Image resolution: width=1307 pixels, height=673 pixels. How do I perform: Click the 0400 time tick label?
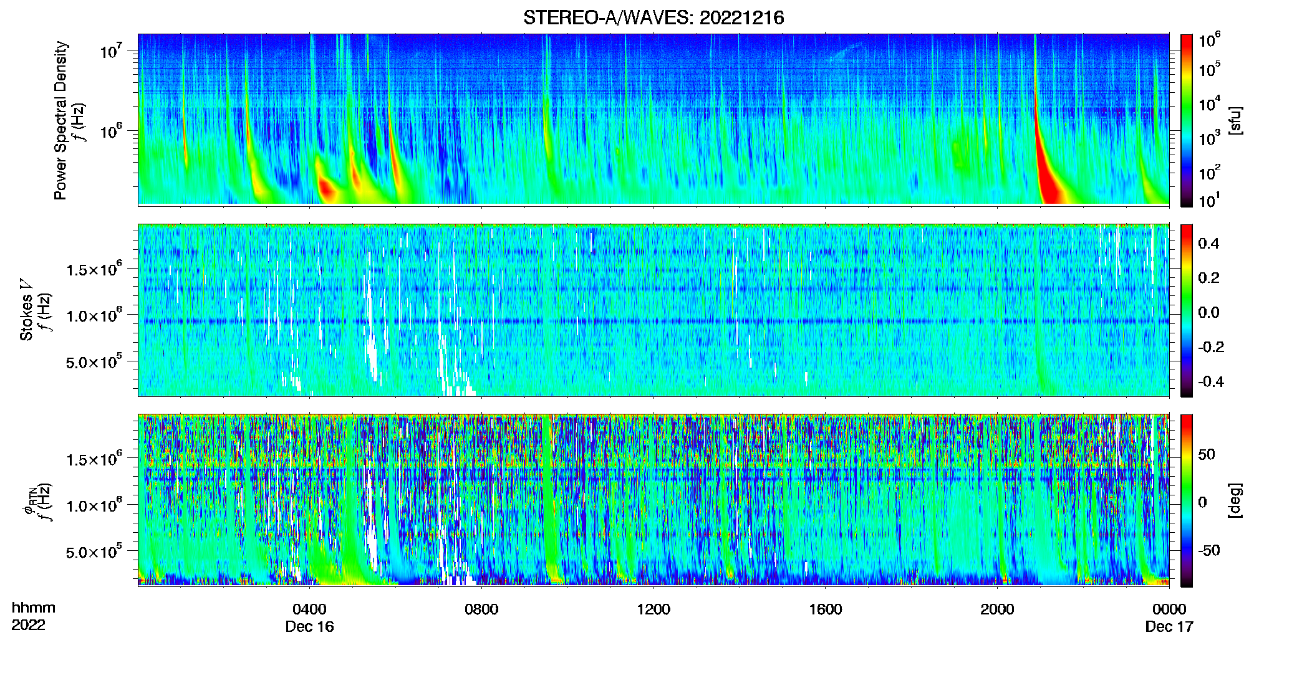[x=309, y=609]
